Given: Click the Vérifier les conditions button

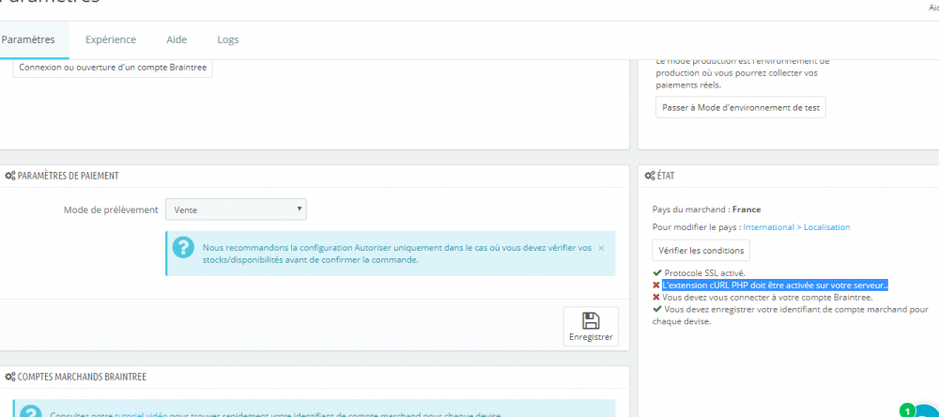Looking at the screenshot, I should 701,251.
